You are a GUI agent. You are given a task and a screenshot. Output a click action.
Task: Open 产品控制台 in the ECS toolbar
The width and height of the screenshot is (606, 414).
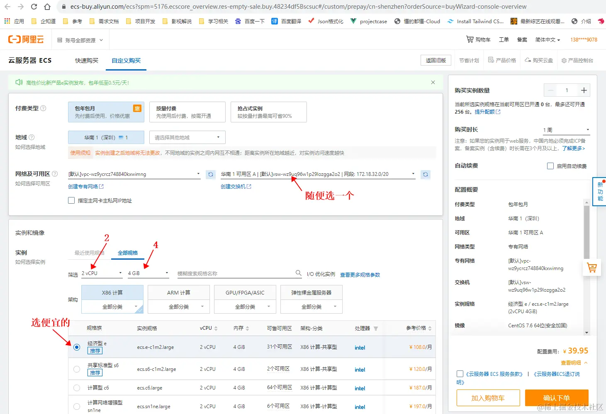(577, 60)
